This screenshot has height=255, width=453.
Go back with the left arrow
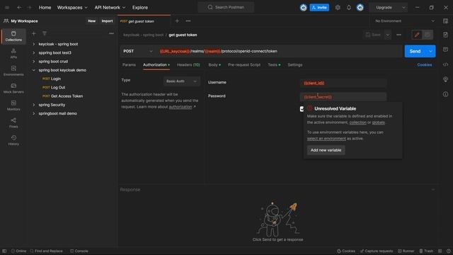19,8
